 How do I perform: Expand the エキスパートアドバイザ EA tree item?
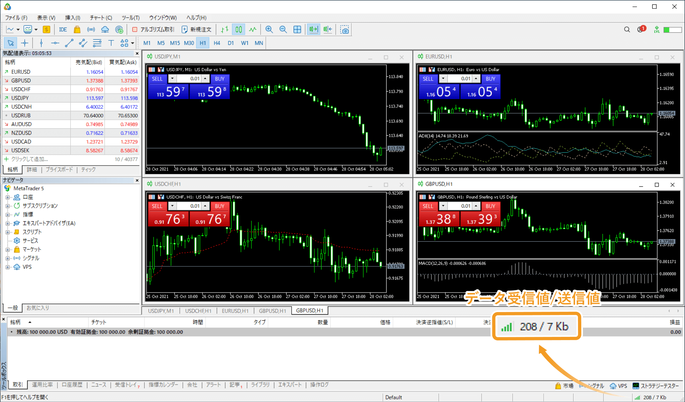click(x=8, y=223)
